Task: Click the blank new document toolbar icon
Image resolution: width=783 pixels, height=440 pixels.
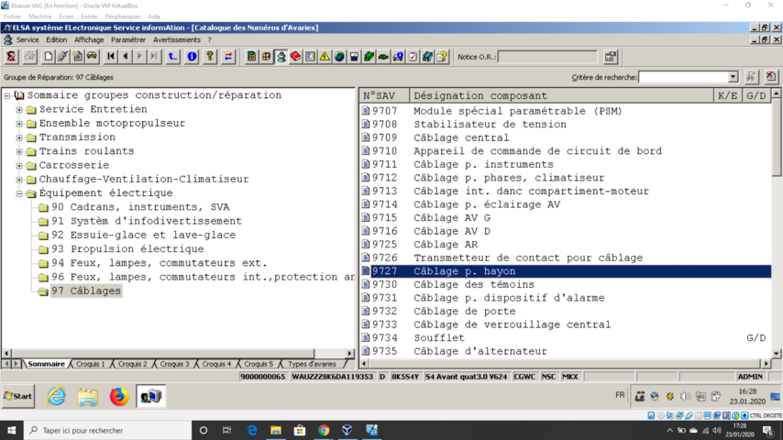Action: 48,57
